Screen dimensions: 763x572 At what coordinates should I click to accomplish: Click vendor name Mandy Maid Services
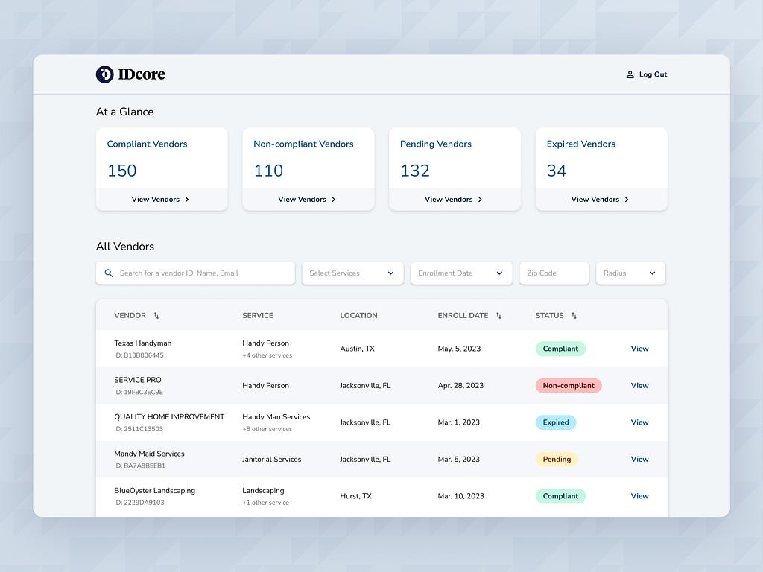[x=149, y=454]
